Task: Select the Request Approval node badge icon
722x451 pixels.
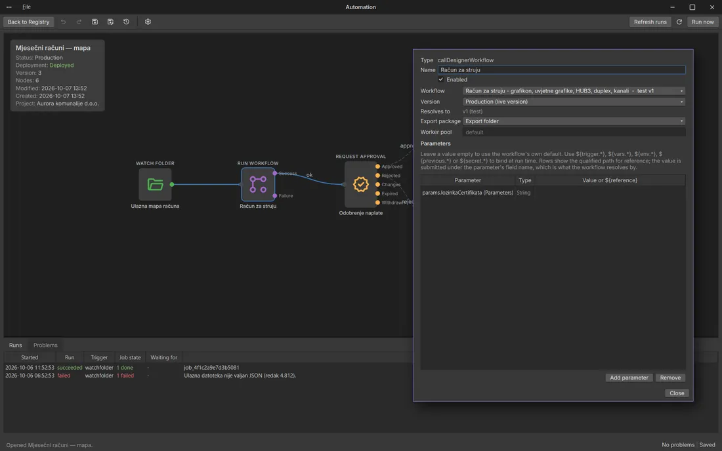Action: [x=360, y=184]
